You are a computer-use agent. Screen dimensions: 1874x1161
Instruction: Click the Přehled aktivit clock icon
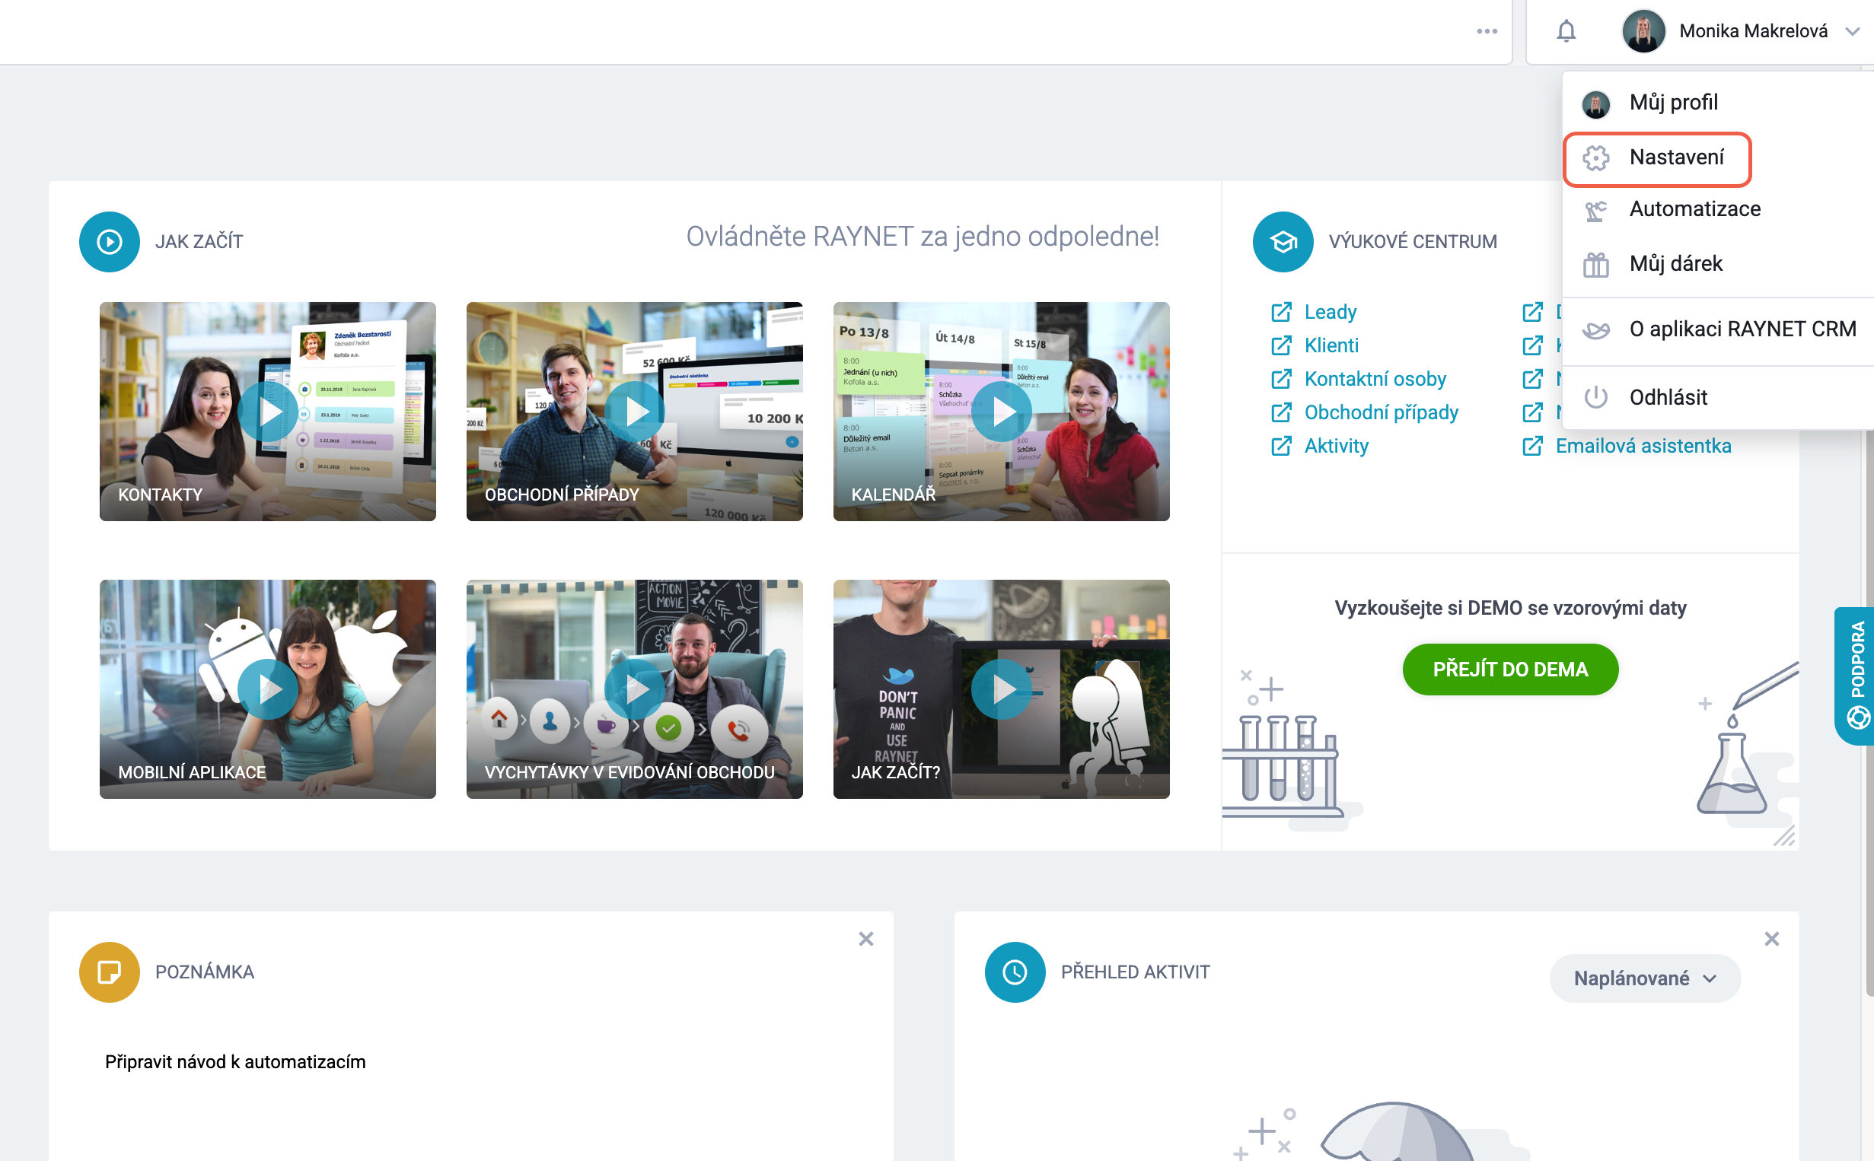pyautogui.click(x=1014, y=972)
